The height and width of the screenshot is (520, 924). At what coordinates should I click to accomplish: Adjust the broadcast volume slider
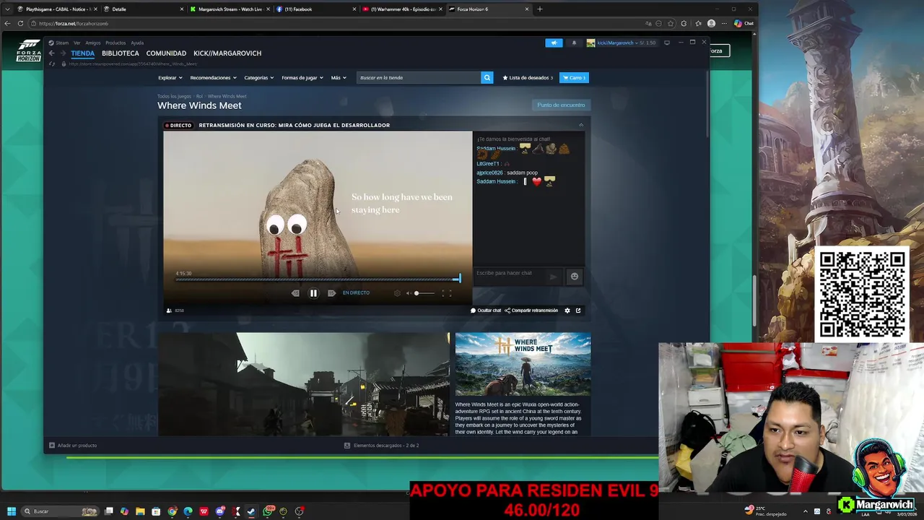pyautogui.click(x=424, y=293)
